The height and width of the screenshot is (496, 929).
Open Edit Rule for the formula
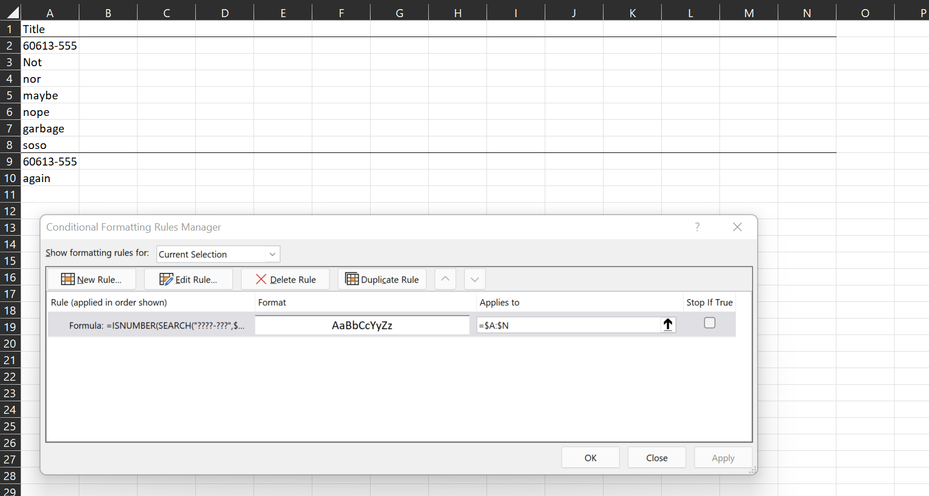point(188,279)
